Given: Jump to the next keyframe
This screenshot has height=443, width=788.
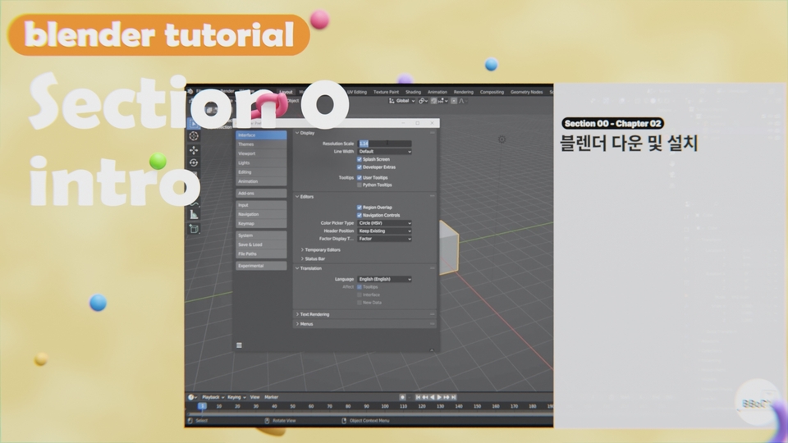Looking at the screenshot, I should (447, 397).
